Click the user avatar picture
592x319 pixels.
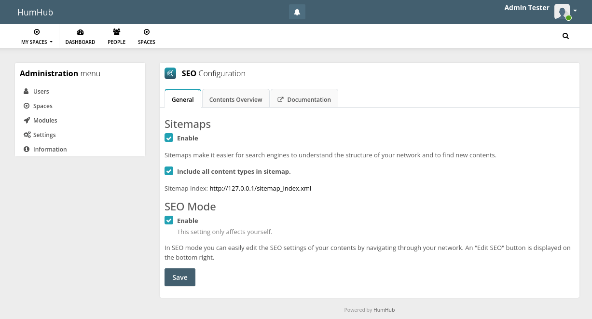(x=562, y=12)
